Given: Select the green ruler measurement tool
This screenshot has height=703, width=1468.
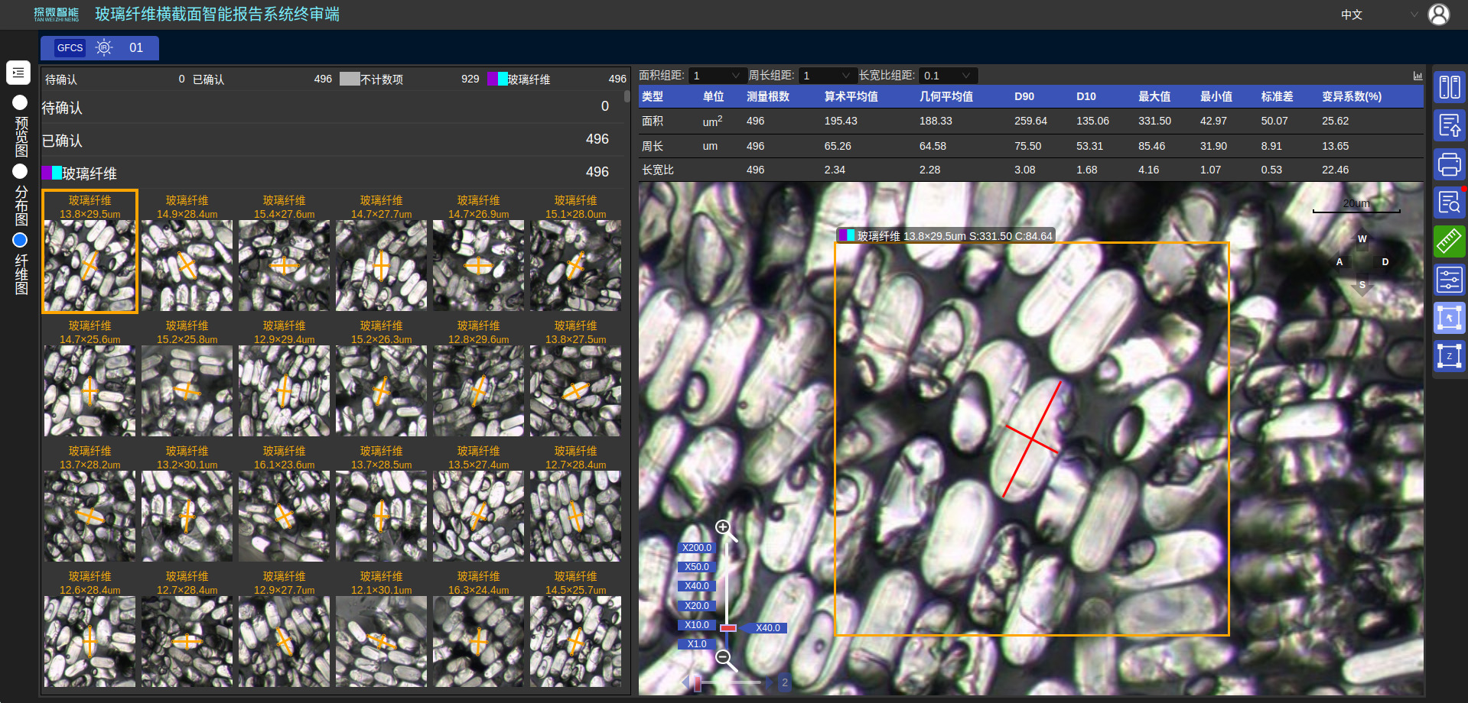Looking at the screenshot, I should tap(1449, 241).
